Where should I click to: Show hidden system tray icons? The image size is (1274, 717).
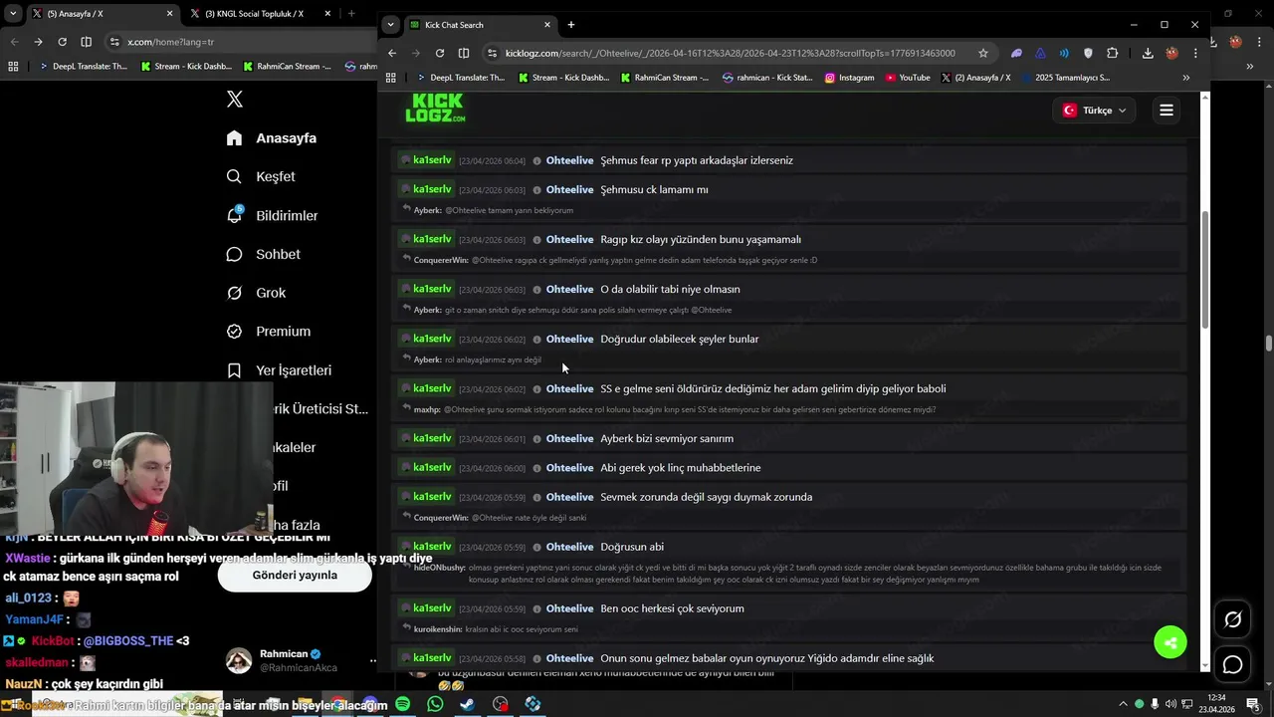pyautogui.click(x=1123, y=704)
